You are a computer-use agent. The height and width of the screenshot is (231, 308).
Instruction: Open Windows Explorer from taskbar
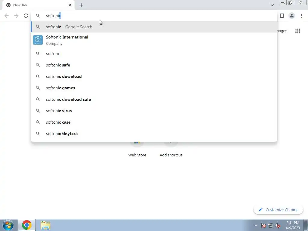pyautogui.click(x=45, y=225)
